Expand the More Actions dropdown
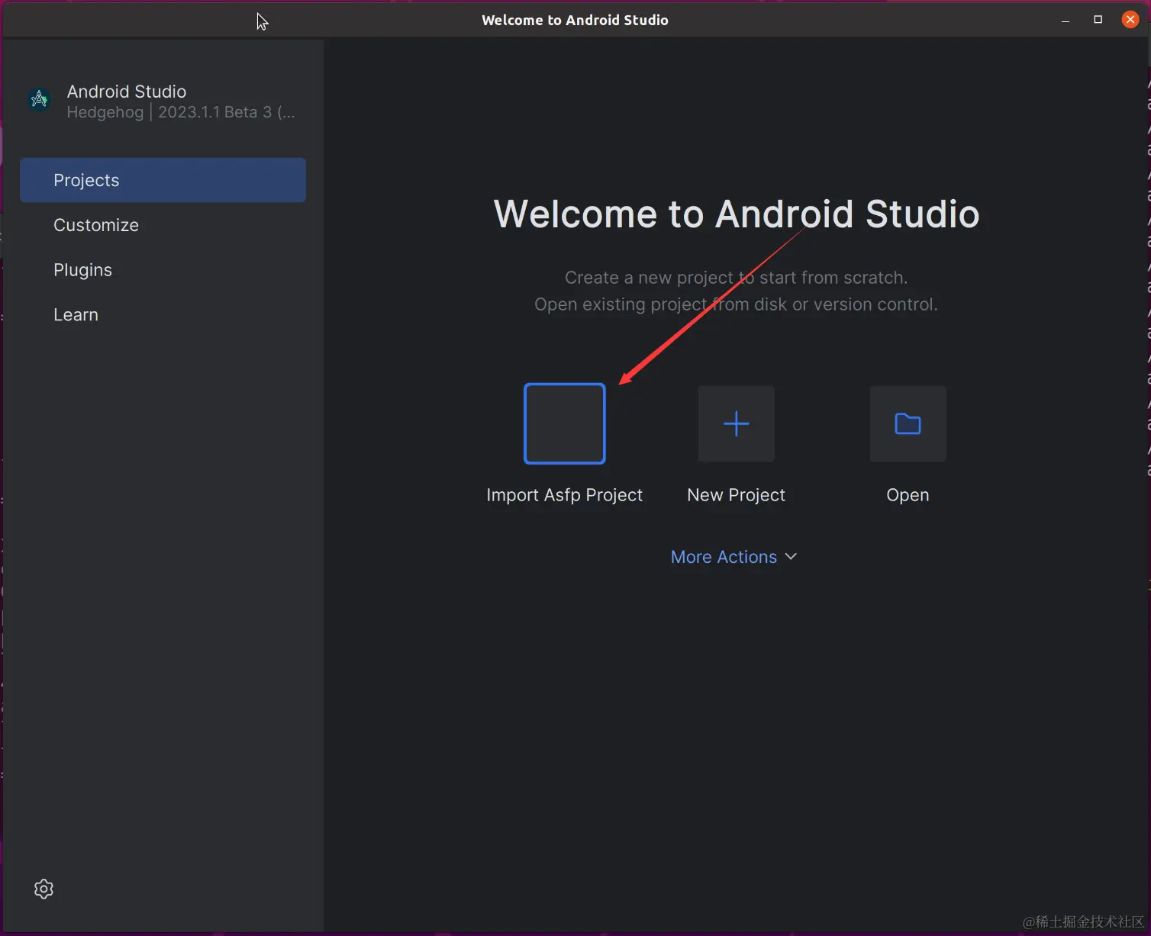 [x=733, y=557]
